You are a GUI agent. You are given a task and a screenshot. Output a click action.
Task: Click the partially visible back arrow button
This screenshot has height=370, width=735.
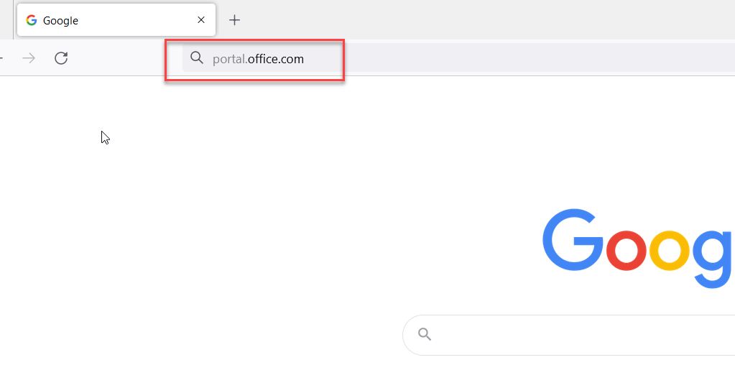[1, 58]
